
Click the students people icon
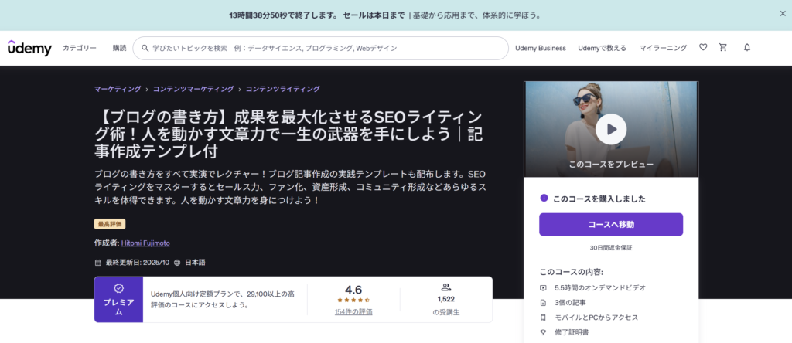pos(446,287)
